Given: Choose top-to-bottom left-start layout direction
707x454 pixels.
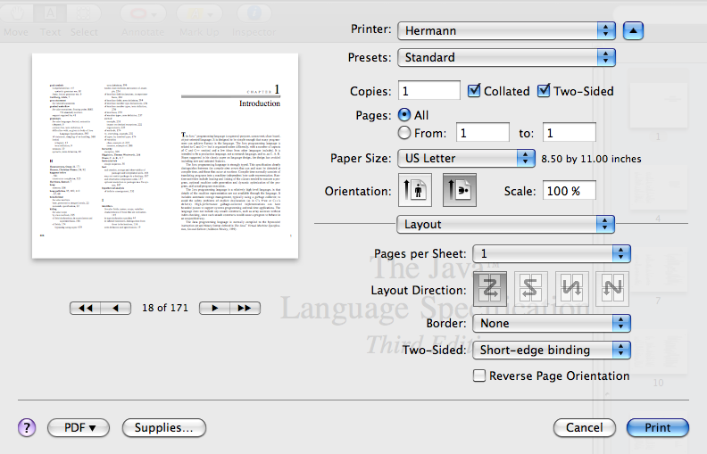Looking at the screenshot, I should coord(571,290).
